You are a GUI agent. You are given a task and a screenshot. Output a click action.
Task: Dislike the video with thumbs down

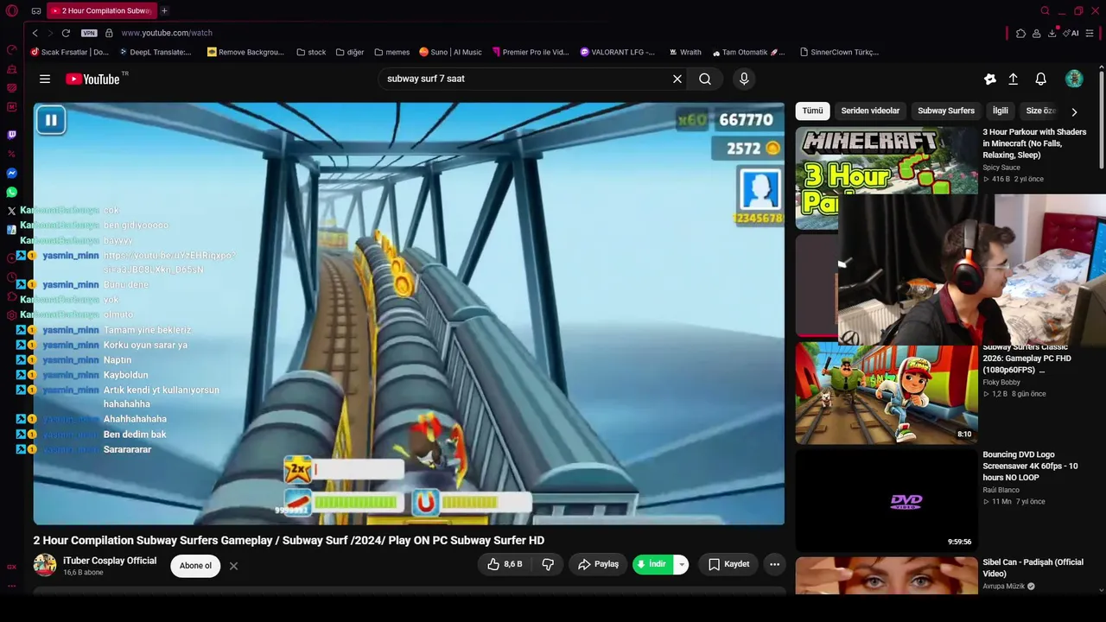(x=548, y=564)
